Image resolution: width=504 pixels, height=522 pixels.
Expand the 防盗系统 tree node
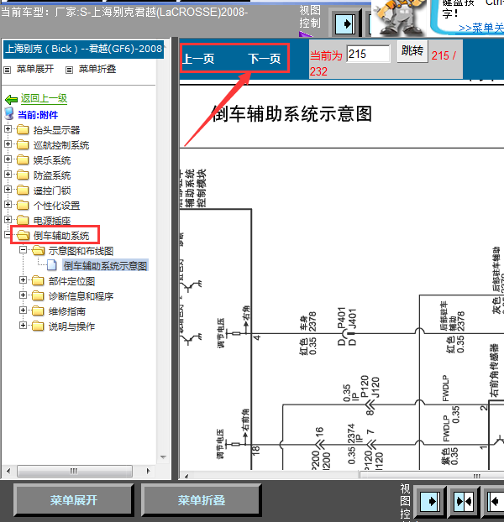[x=8, y=174]
